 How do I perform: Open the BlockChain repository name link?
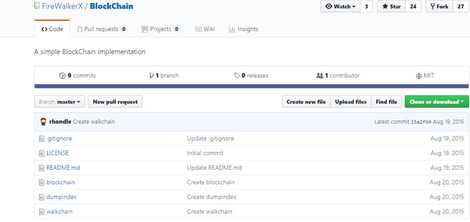pyautogui.click(x=111, y=6)
